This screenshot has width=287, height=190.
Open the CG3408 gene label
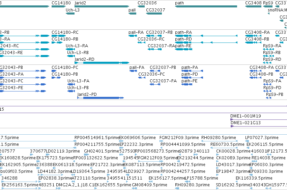click(x=253, y=3)
